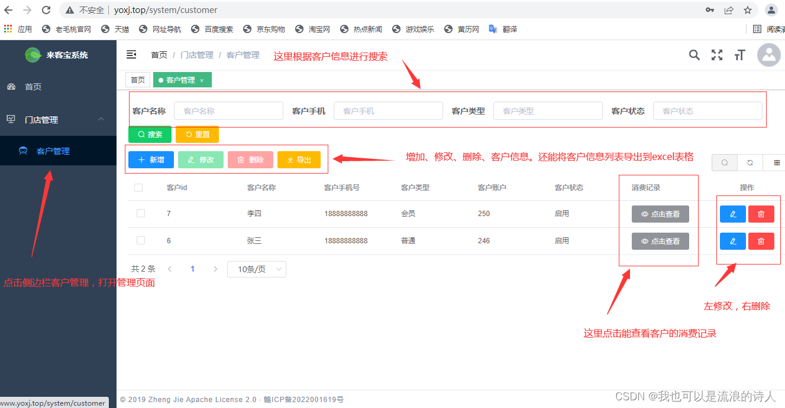
Task: Click page number 1 in pagination
Action: pos(192,269)
